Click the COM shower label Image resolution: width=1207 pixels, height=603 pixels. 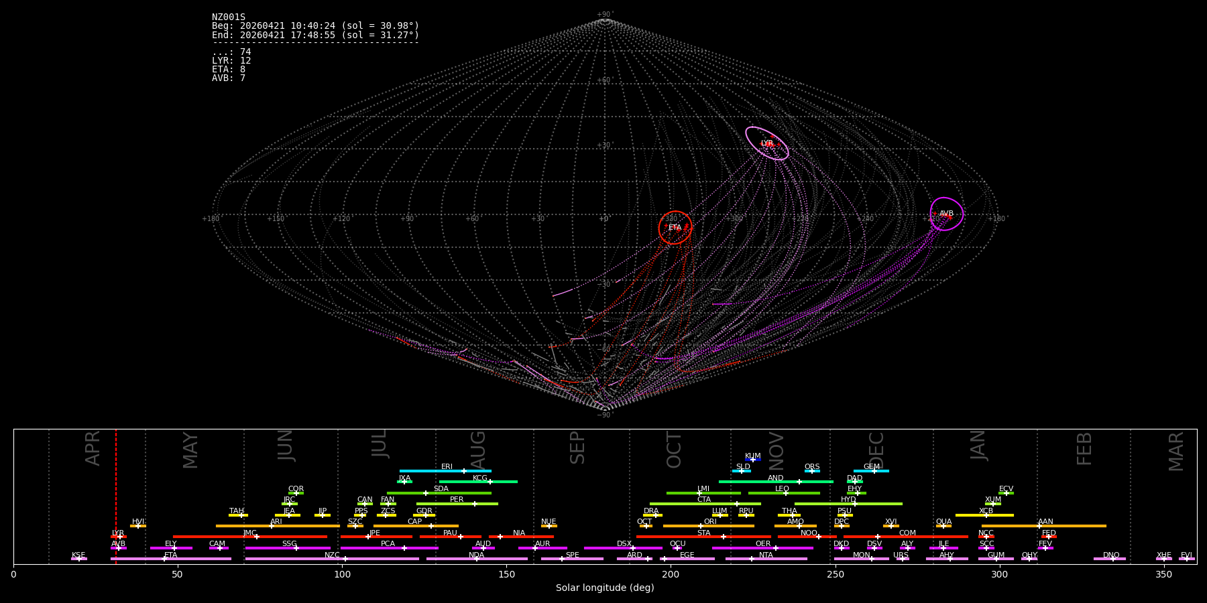coord(907,533)
